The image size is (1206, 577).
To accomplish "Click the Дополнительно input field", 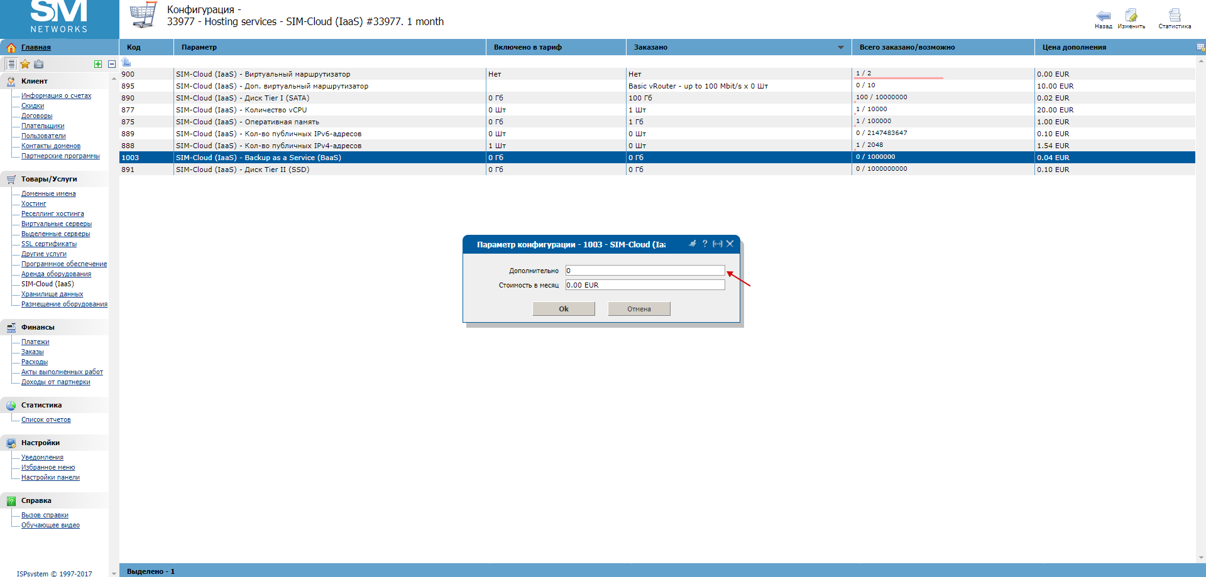I will pos(645,271).
